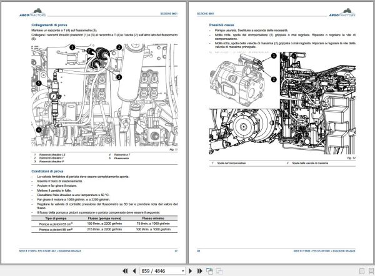This screenshot has width=375, height=276.
Task: Click the Possibili cause heading
Action: click(x=221, y=25)
